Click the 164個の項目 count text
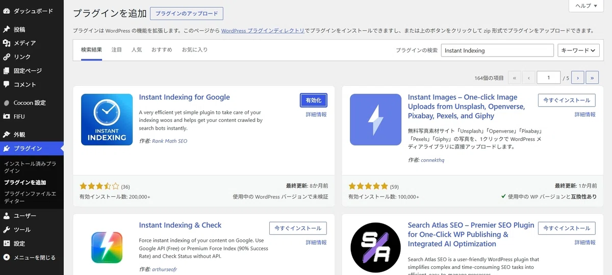Screen dimensions: 612x275 (x=489, y=78)
